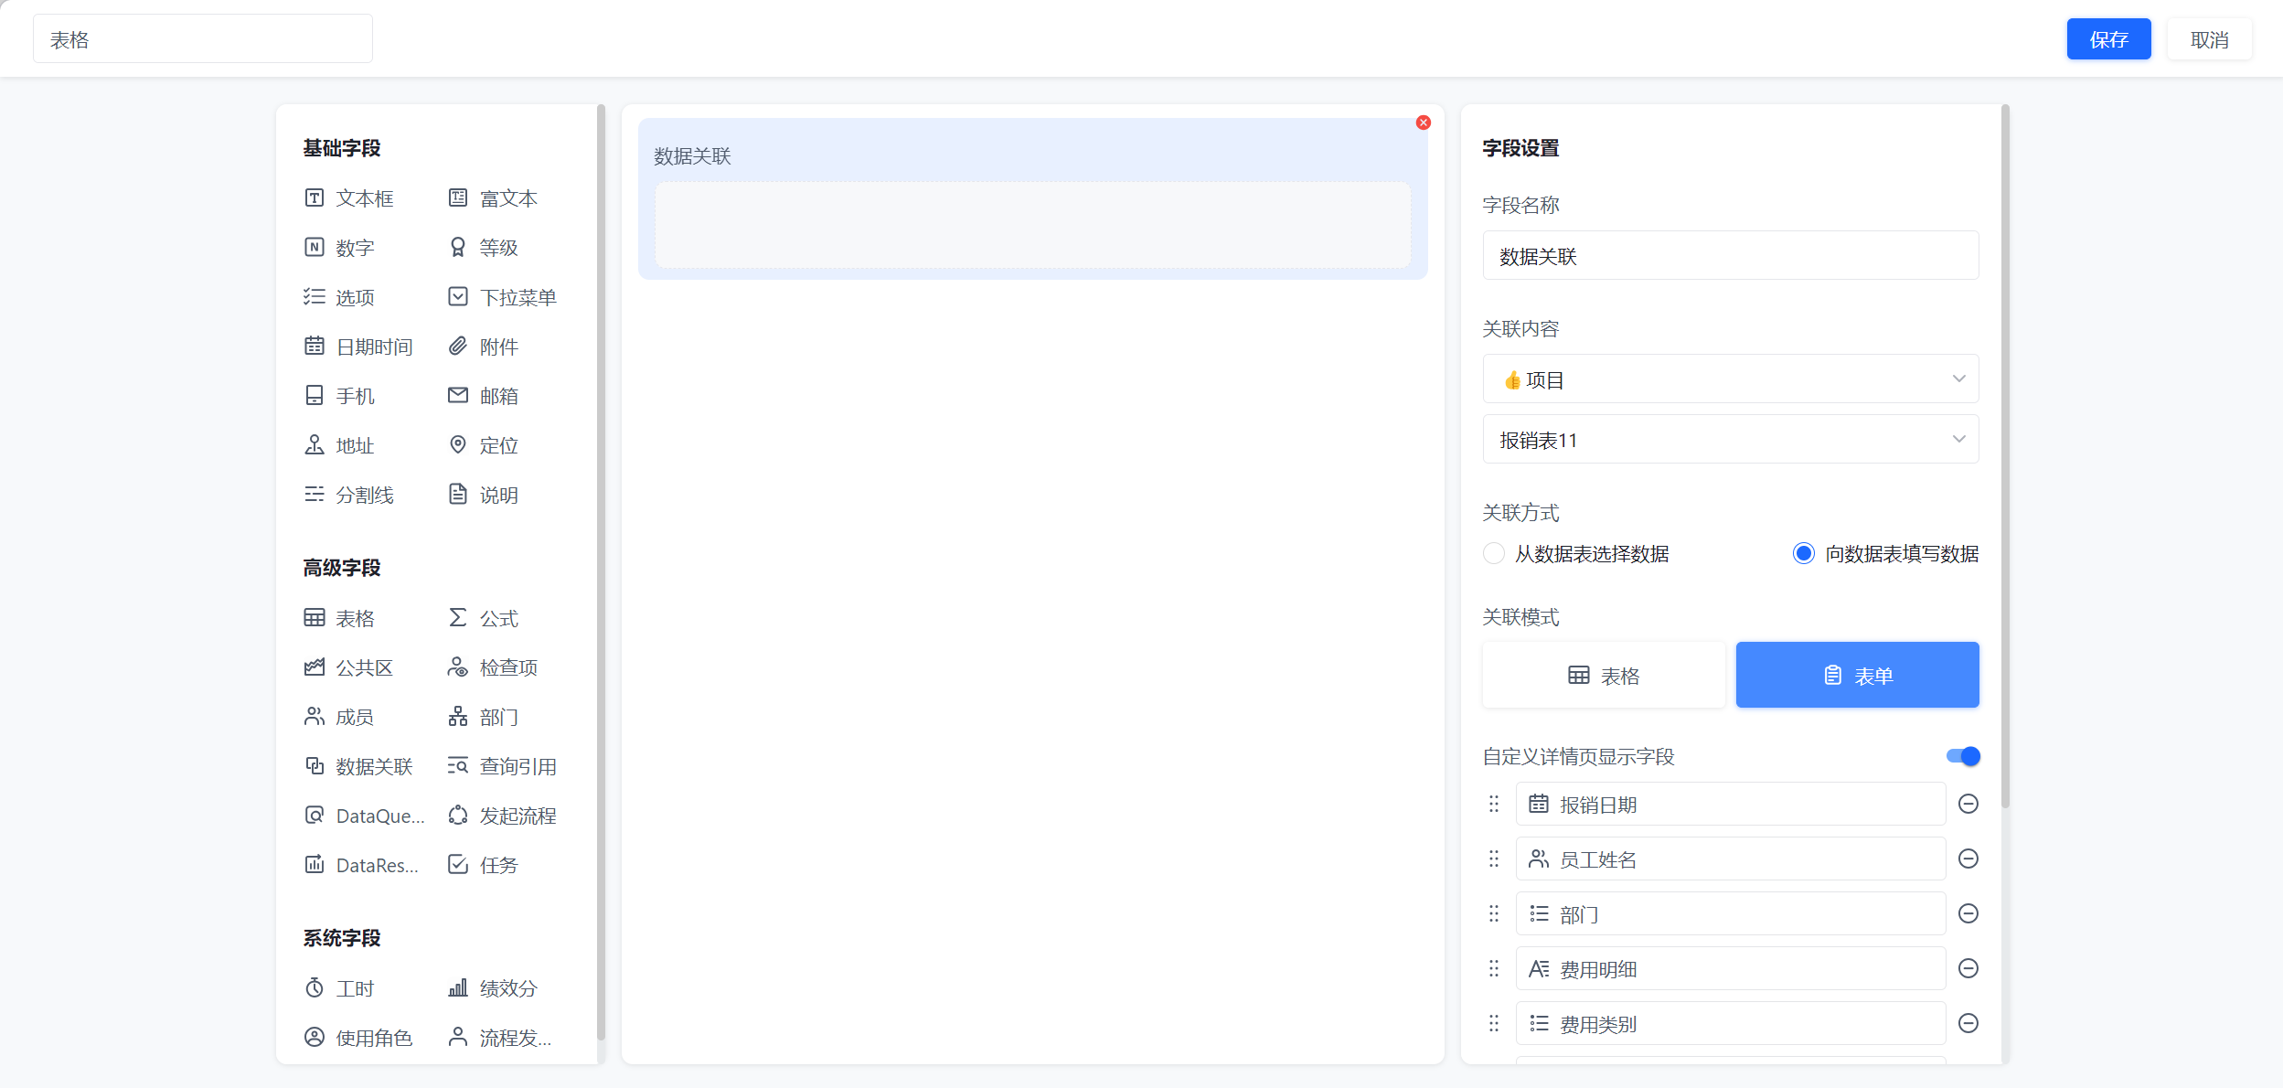Viewport: 2283px width, 1088px height.
Task: Add the 成员 member field
Action: coord(339,717)
